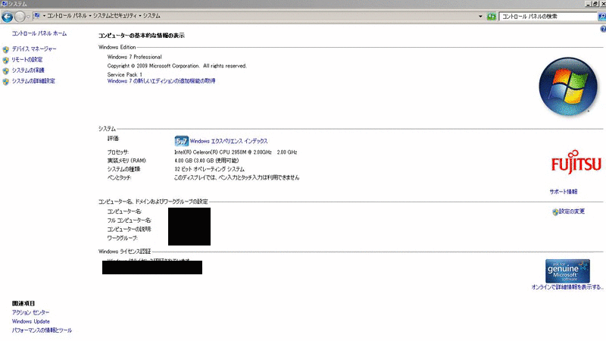The height and width of the screenshot is (341, 606).
Task: Click the computer icon in the address bar
Action: point(36,16)
